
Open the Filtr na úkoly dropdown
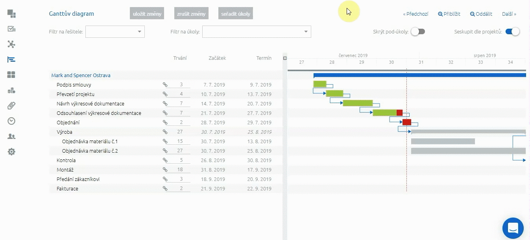tap(257, 32)
